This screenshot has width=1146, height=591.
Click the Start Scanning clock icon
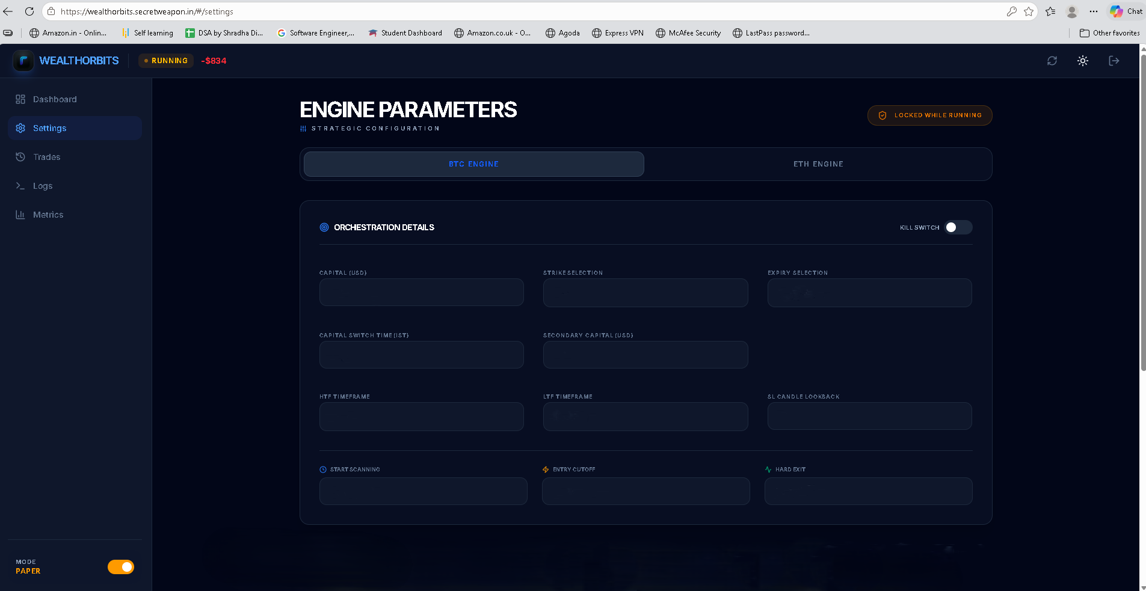tap(323, 470)
